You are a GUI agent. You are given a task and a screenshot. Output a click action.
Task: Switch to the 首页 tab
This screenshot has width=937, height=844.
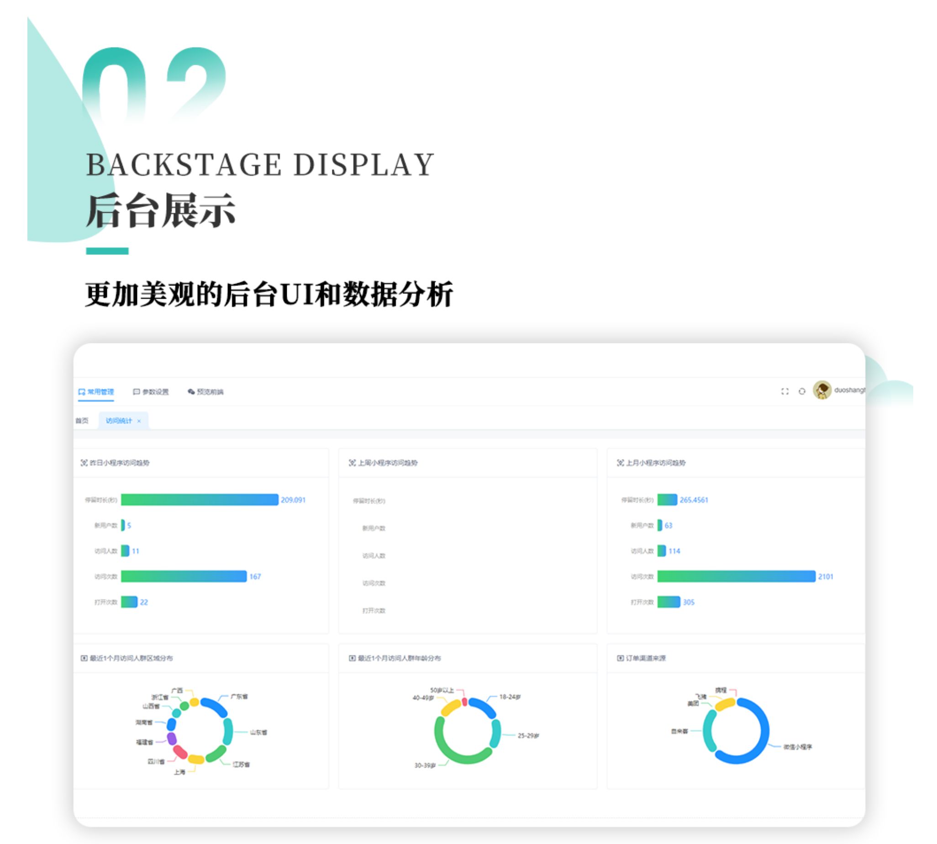click(x=82, y=421)
